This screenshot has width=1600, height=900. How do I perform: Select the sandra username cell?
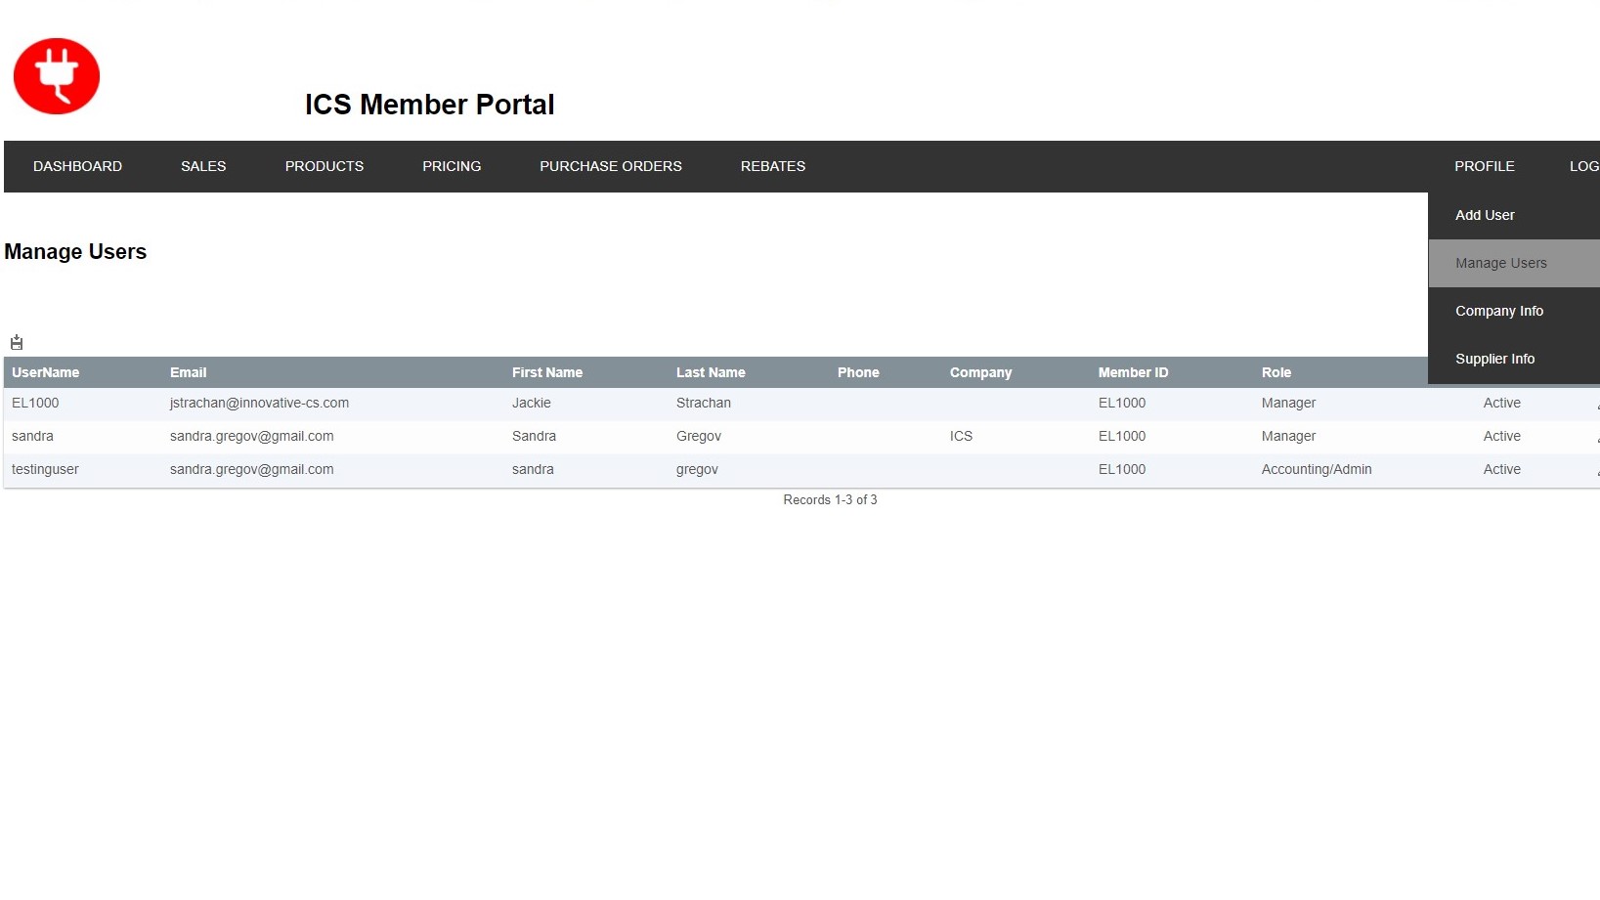pos(32,436)
